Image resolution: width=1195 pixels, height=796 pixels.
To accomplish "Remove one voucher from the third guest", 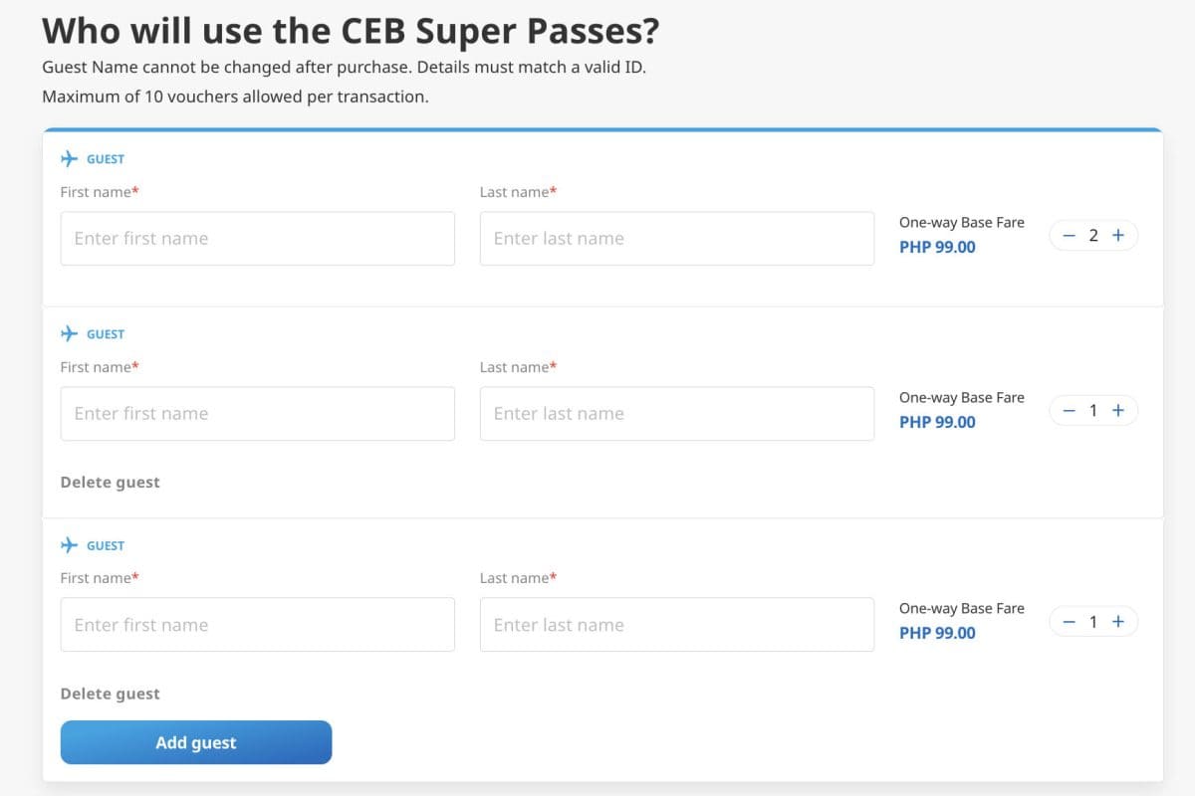I will (x=1069, y=622).
